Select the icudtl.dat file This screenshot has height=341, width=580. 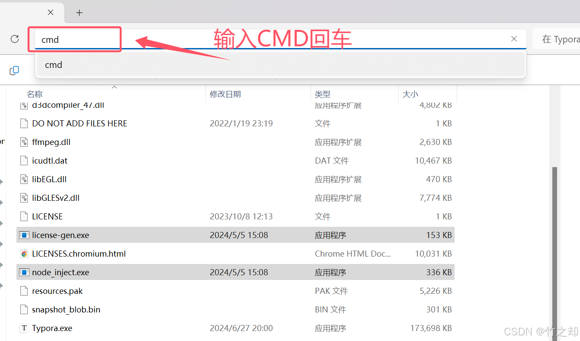(235, 161)
